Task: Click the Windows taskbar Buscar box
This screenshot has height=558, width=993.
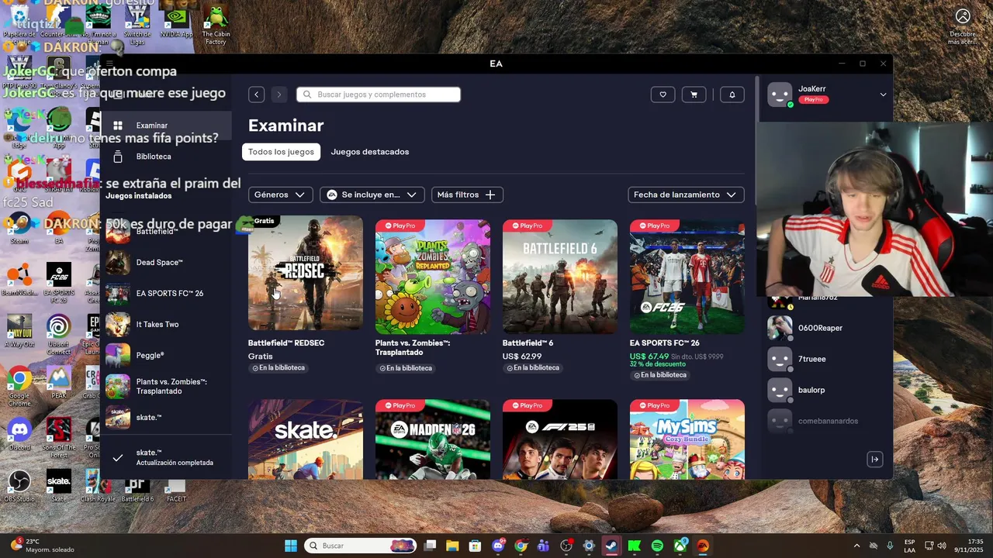Action: tap(360, 546)
